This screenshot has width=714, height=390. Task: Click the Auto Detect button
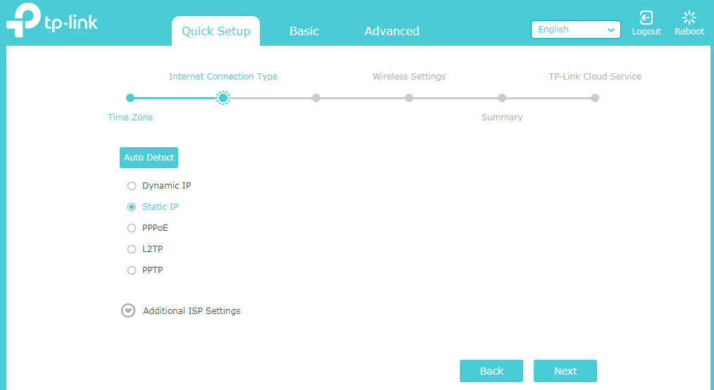[x=149, y=158]
